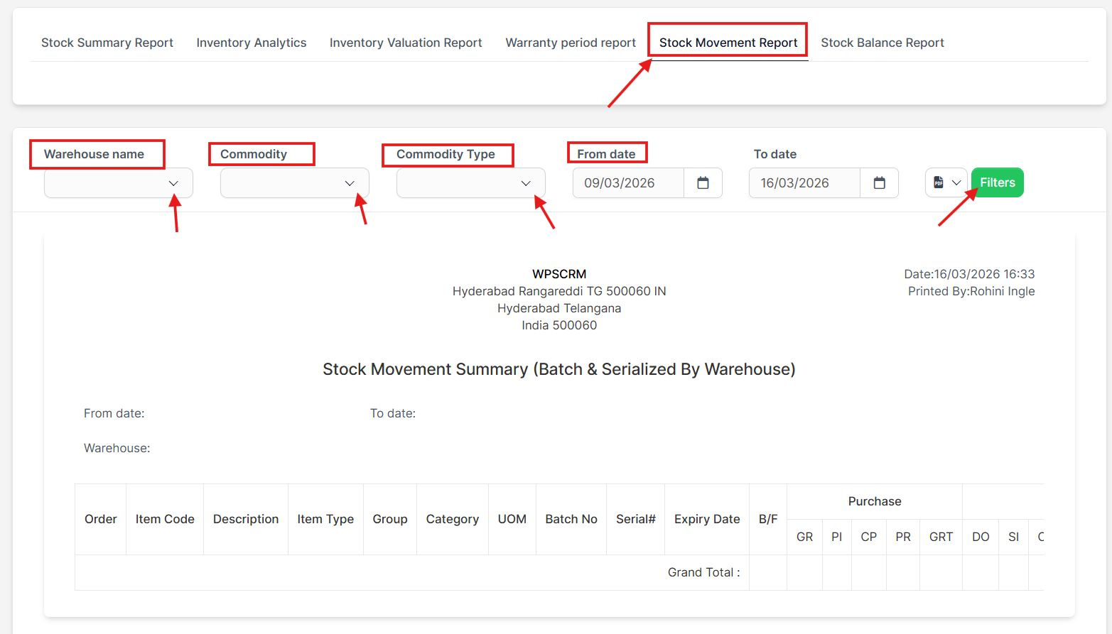Switch to Stock Summary Report tab
The image size is (1112, 634).
(107, 43)
